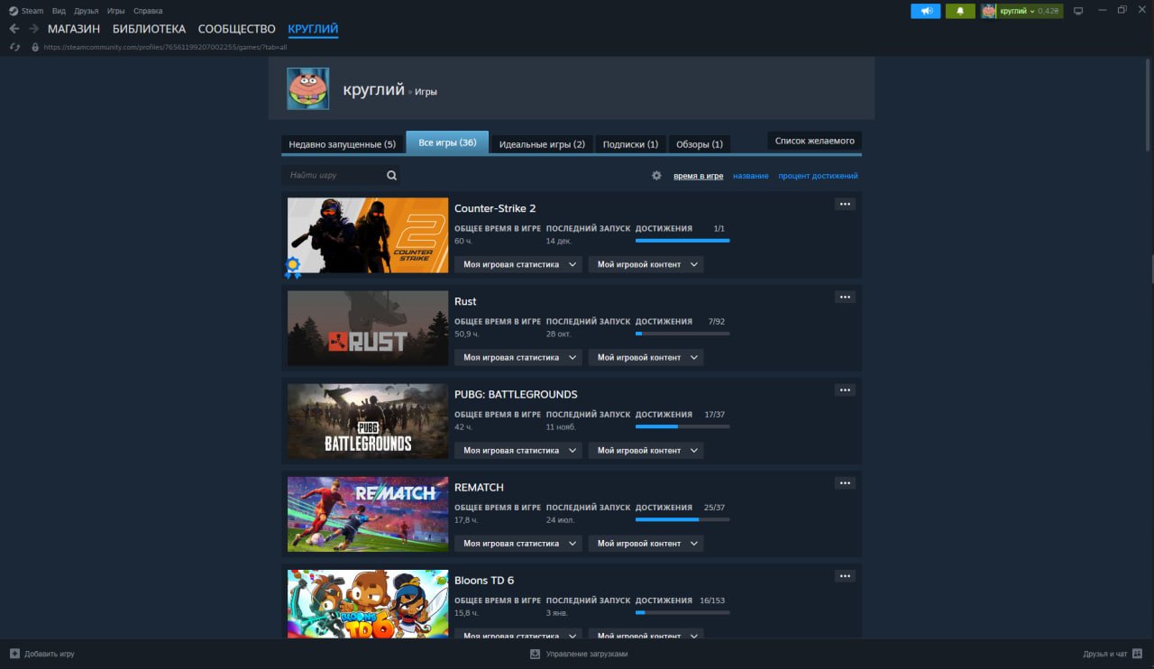This screenshot has height=669, width=1154.
Task: Click the 'Найти игру' search field
Action: click(x=334, y=176)
